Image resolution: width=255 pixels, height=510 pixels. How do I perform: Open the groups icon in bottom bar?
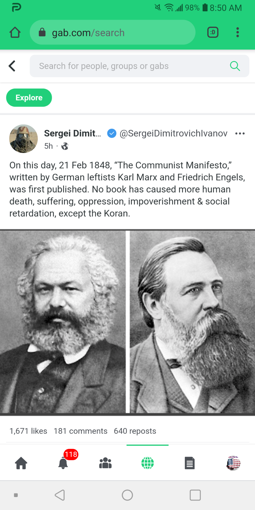pos(105,463)
